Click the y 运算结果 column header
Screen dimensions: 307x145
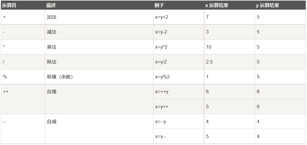click(280, 5)
